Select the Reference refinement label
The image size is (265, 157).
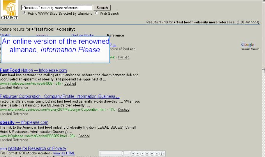pyautogui.click(x=115, y=35)
